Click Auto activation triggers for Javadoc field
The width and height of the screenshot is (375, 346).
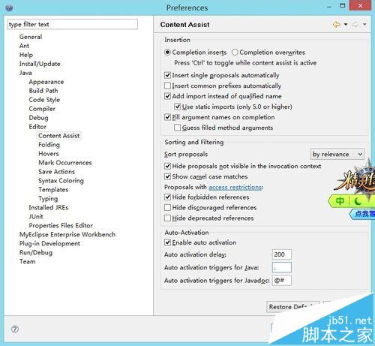tap(281, 281)
